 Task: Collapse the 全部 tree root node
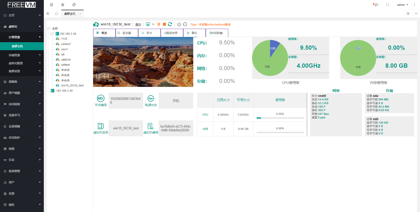tap(49, 28)
